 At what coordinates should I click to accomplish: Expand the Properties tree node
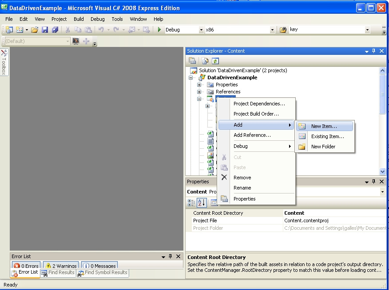click(199, 85)
